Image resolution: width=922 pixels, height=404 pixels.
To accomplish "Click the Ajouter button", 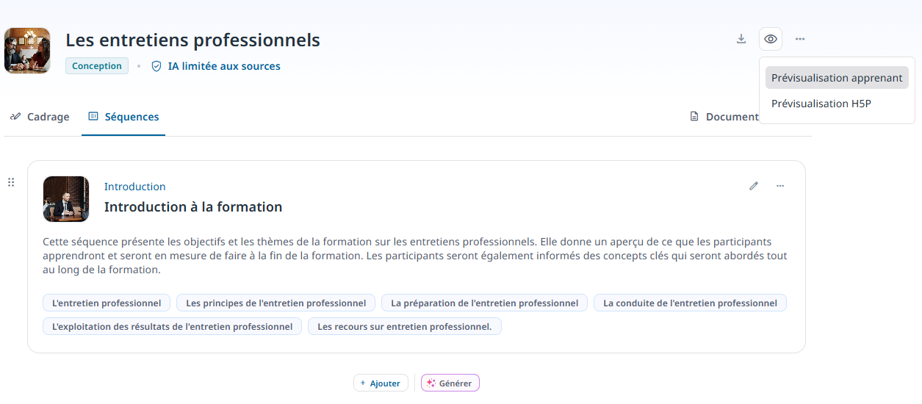I will coord(381,383).
